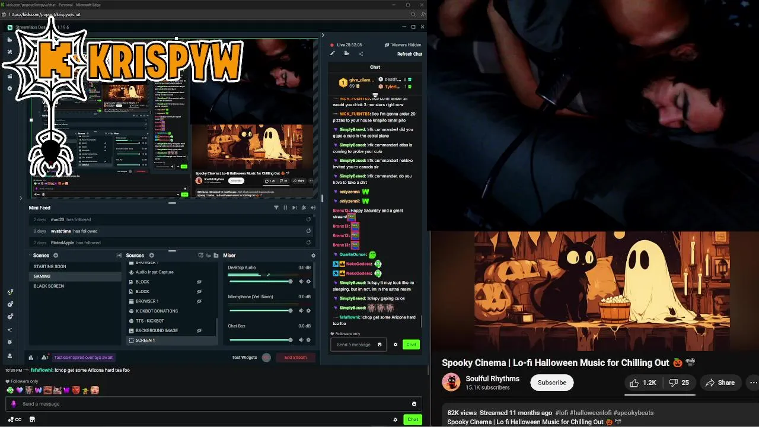Open the Kick shop icon under the message box
759x427 pixels.
click(x=32, y=419)
